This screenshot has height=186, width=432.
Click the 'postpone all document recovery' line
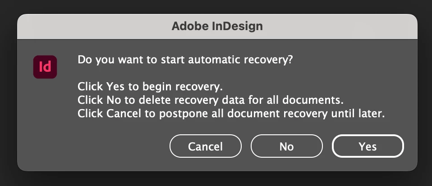tap(231, 114)
